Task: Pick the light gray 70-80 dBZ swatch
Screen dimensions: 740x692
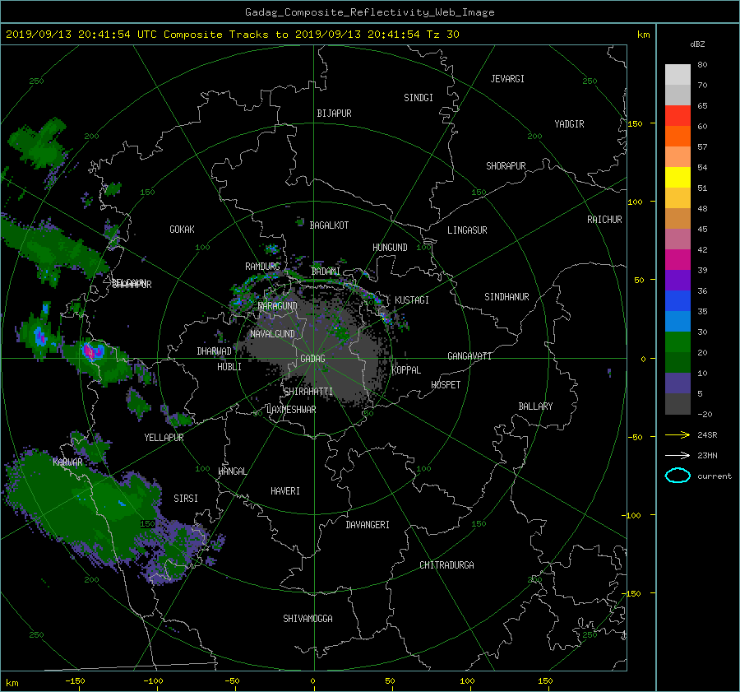Action: (x=678, y=75)
